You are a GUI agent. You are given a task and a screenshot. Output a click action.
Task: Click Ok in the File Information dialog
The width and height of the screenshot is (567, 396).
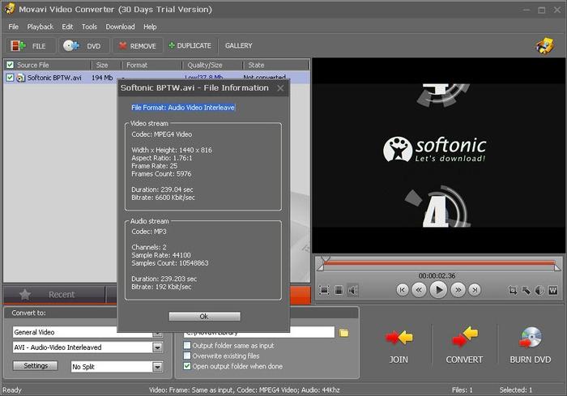coord(204,317)
